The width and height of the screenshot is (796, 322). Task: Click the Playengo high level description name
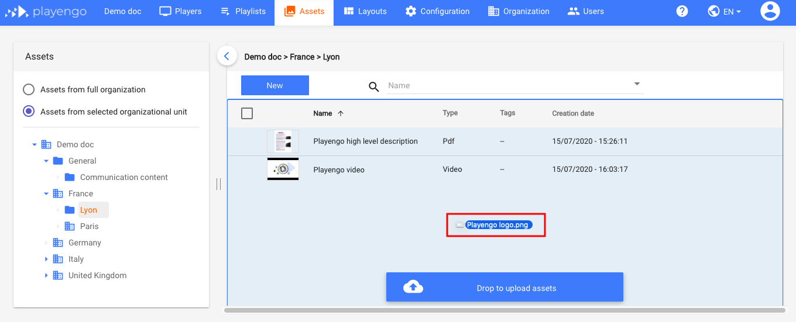point(366,141)
